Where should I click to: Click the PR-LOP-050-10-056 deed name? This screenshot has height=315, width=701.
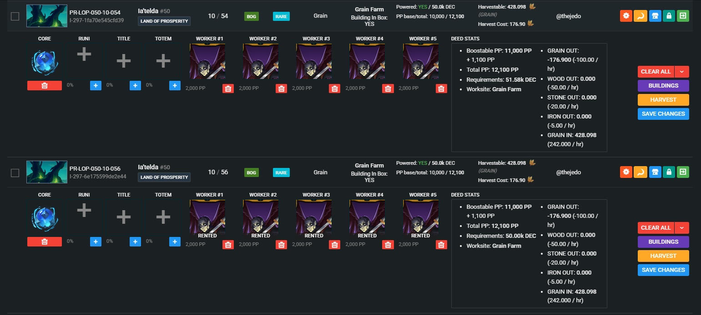coord(95,169)
